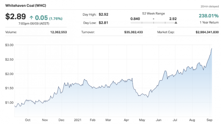Click the Whitehaven Coal (WHC) title

click(x=26, y=6)
